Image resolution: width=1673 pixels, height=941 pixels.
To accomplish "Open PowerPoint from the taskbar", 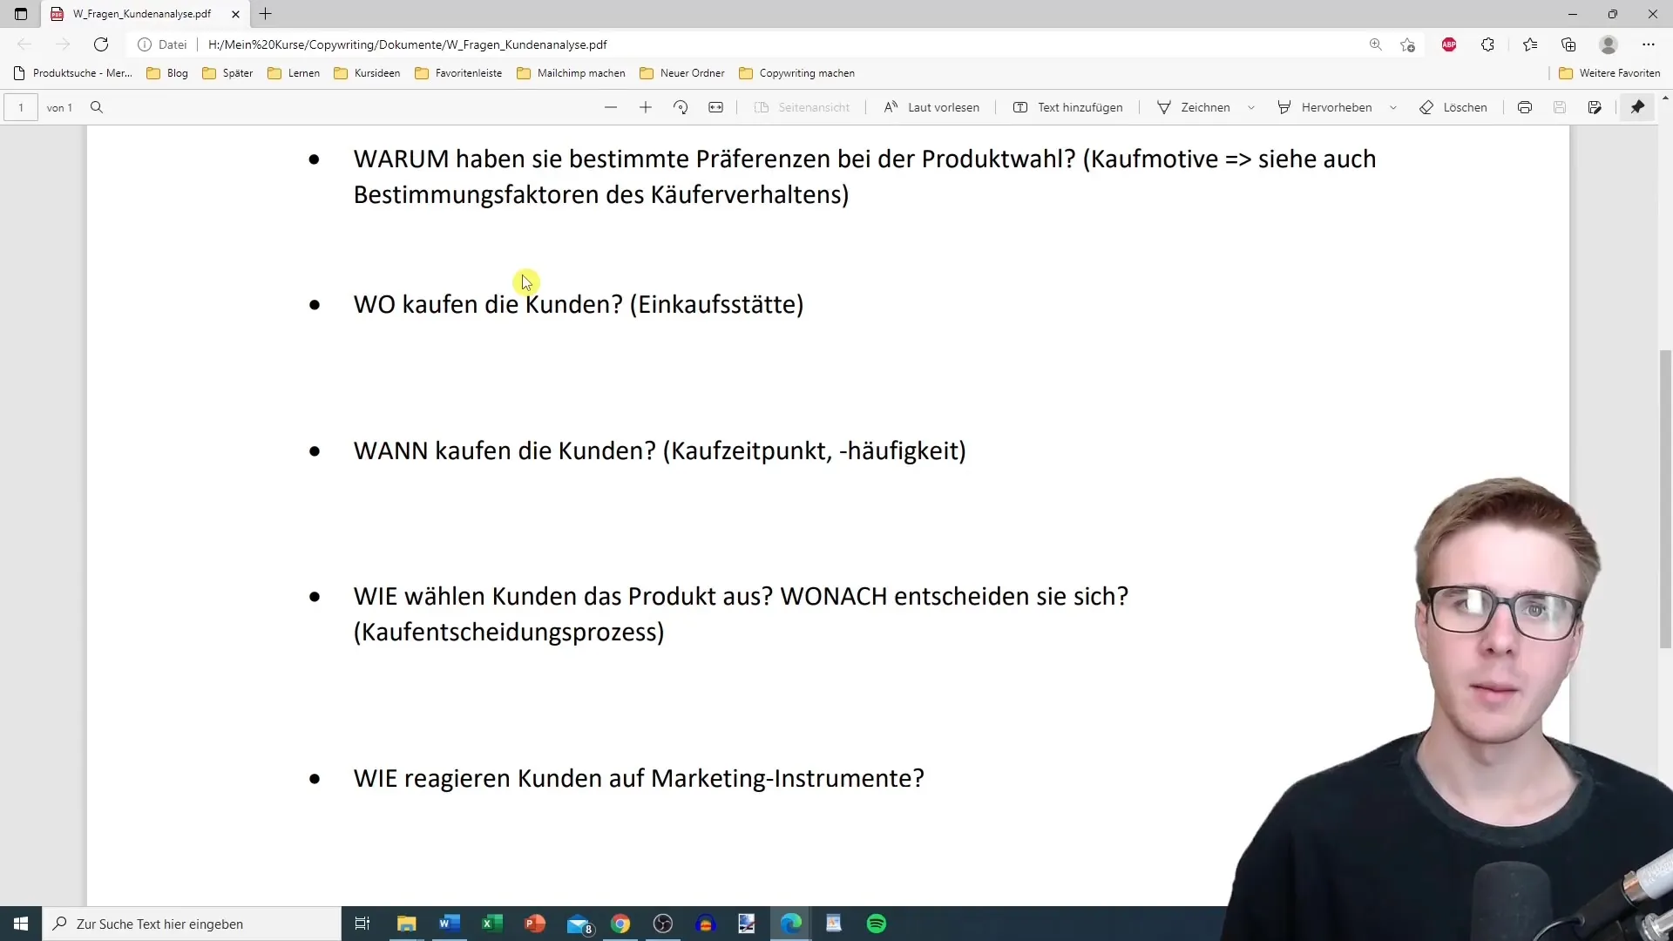I will [535, 924].
